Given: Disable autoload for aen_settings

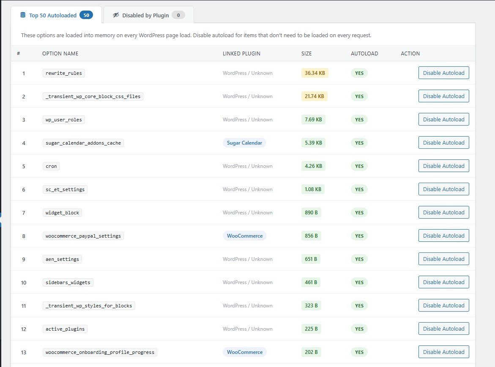Looking at the screenshot, I should coord(443,259).
